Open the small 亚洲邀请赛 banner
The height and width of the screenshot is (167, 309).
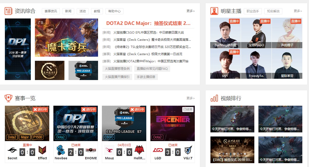[x=50, y=70]
